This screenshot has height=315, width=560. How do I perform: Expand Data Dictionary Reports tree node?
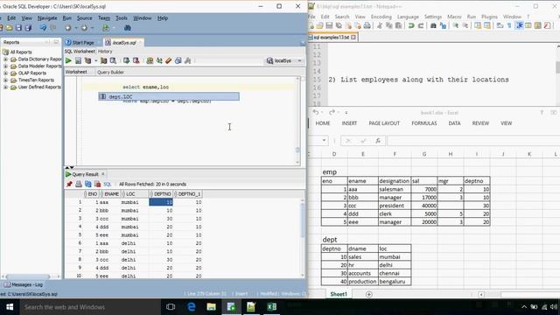pyautogui.click(x=5, y=59)
